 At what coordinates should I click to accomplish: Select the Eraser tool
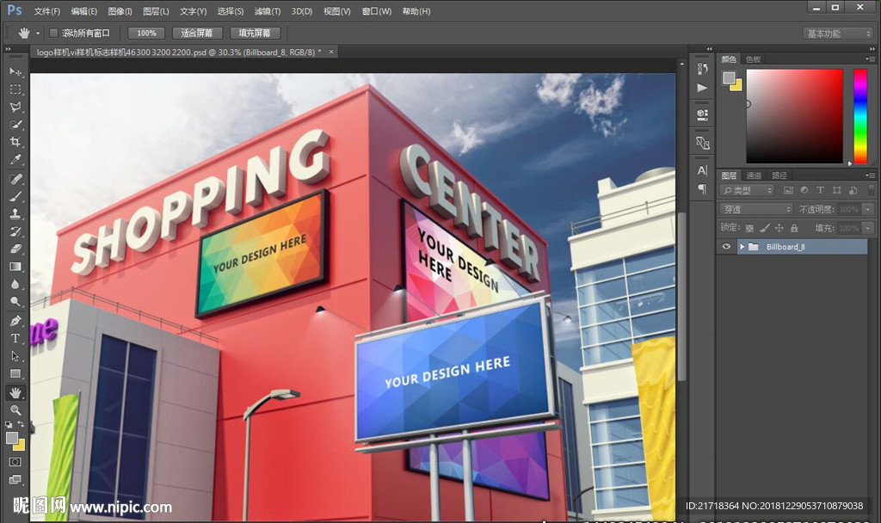tap(15, 249)
